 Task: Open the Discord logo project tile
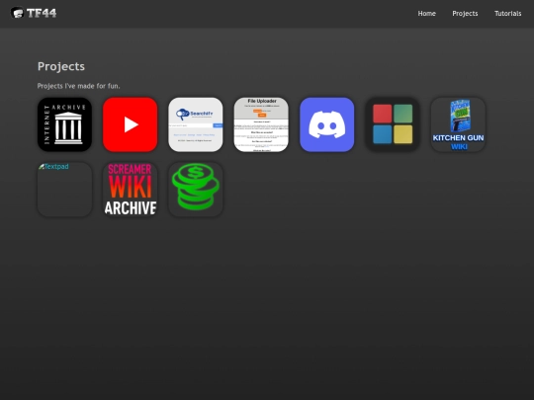[327, 124]
